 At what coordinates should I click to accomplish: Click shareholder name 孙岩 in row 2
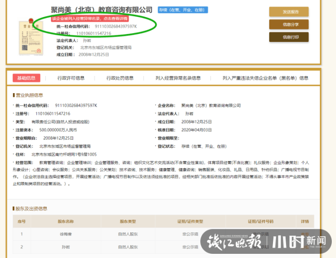tap(66, 247)
